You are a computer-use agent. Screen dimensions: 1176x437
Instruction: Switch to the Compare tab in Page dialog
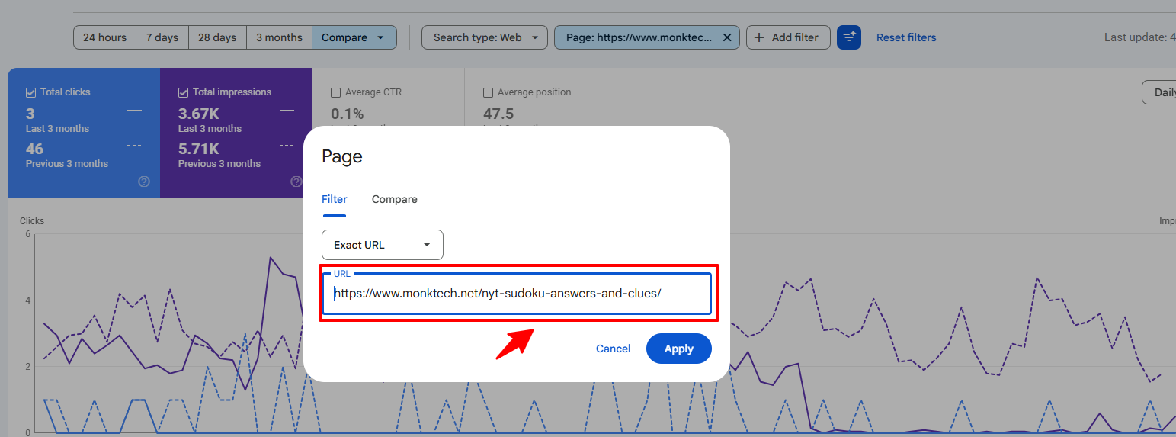point(395,199)
